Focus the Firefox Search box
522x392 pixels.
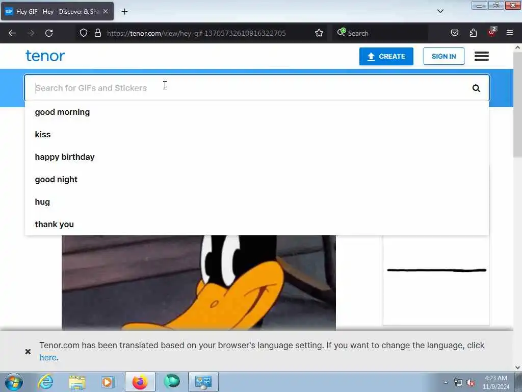(x=380, y=33)
